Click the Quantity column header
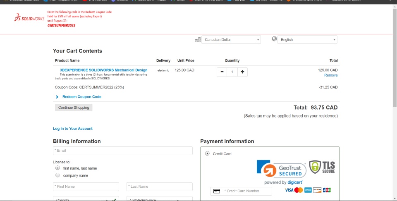Screen dimensions: 397x201 232,60
